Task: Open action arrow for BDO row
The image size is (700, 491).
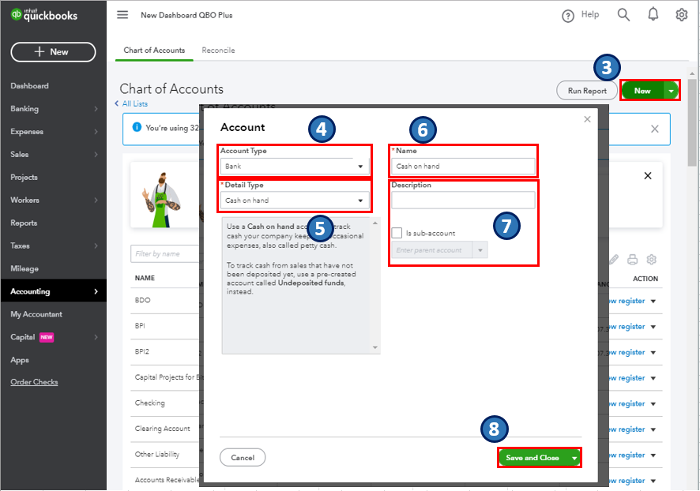Action: (653, 302)
